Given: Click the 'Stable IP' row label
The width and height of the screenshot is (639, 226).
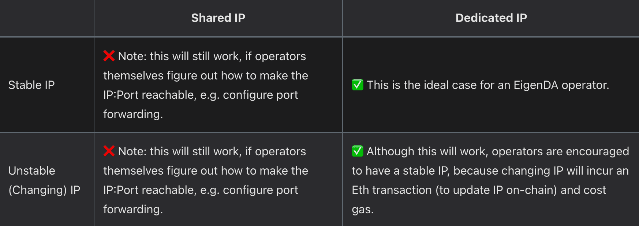Looking at the screenshot, I should pyautogui.click(x=31, y=85).
